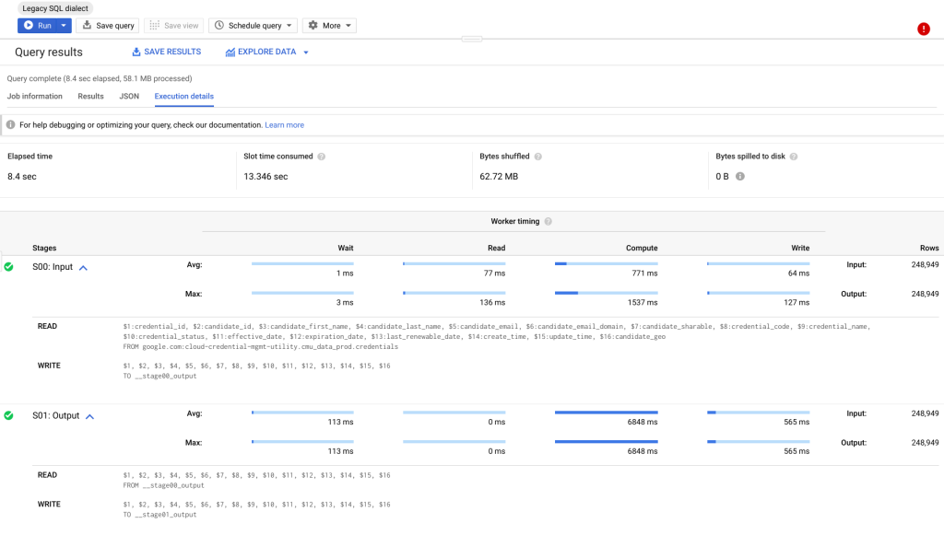Click the info icon next to the 0 B value
Image resolution: width=944 pixels, height=535 pixels.
740,175
